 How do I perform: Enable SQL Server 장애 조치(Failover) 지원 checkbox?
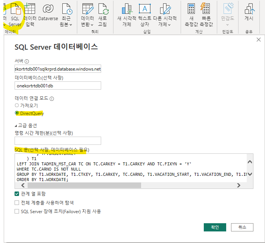click(x=17, y=211)
